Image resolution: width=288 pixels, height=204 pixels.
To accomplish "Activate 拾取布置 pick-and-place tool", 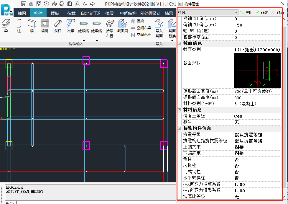I will (x=110, y=29).
